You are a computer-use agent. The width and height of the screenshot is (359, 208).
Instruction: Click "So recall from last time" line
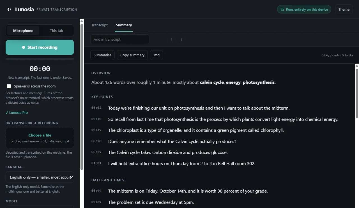click(x=223, y=119)
